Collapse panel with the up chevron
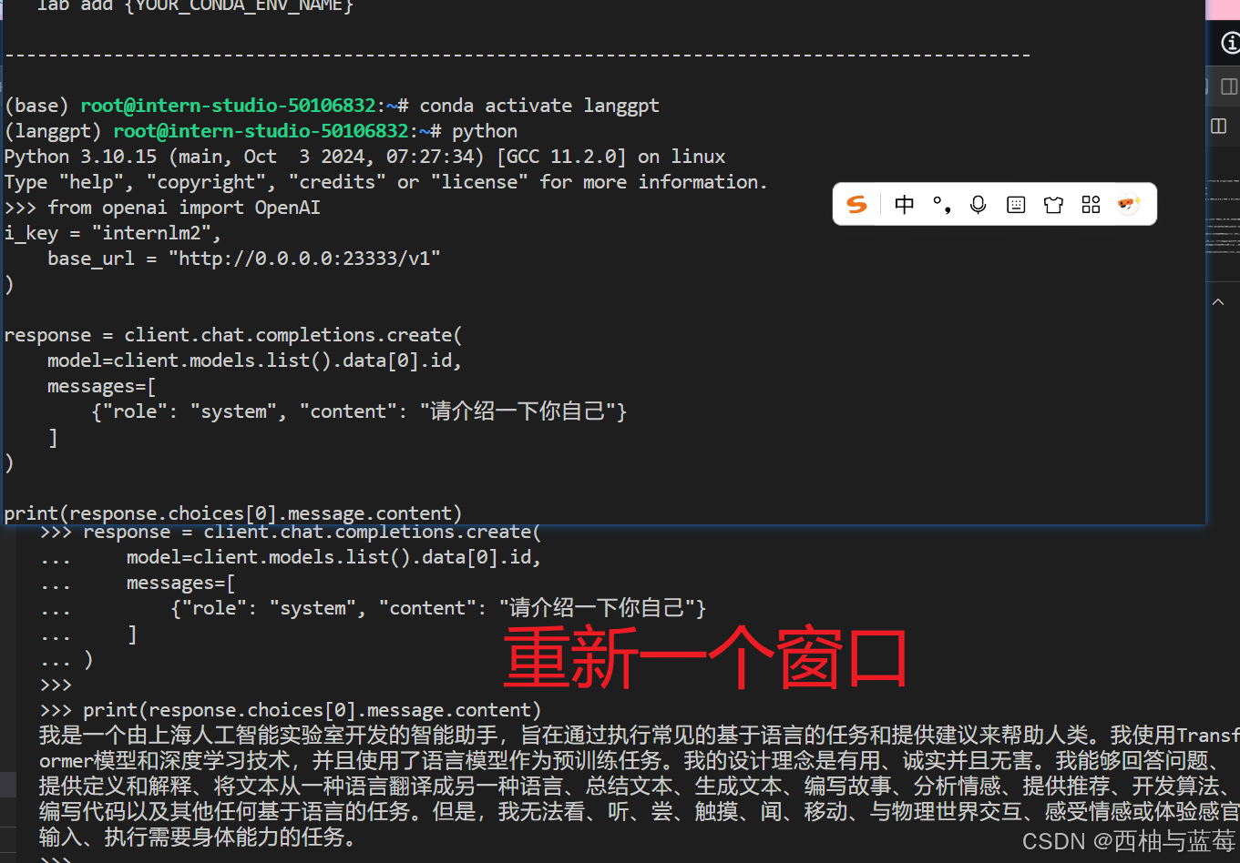 (1218, 301)
